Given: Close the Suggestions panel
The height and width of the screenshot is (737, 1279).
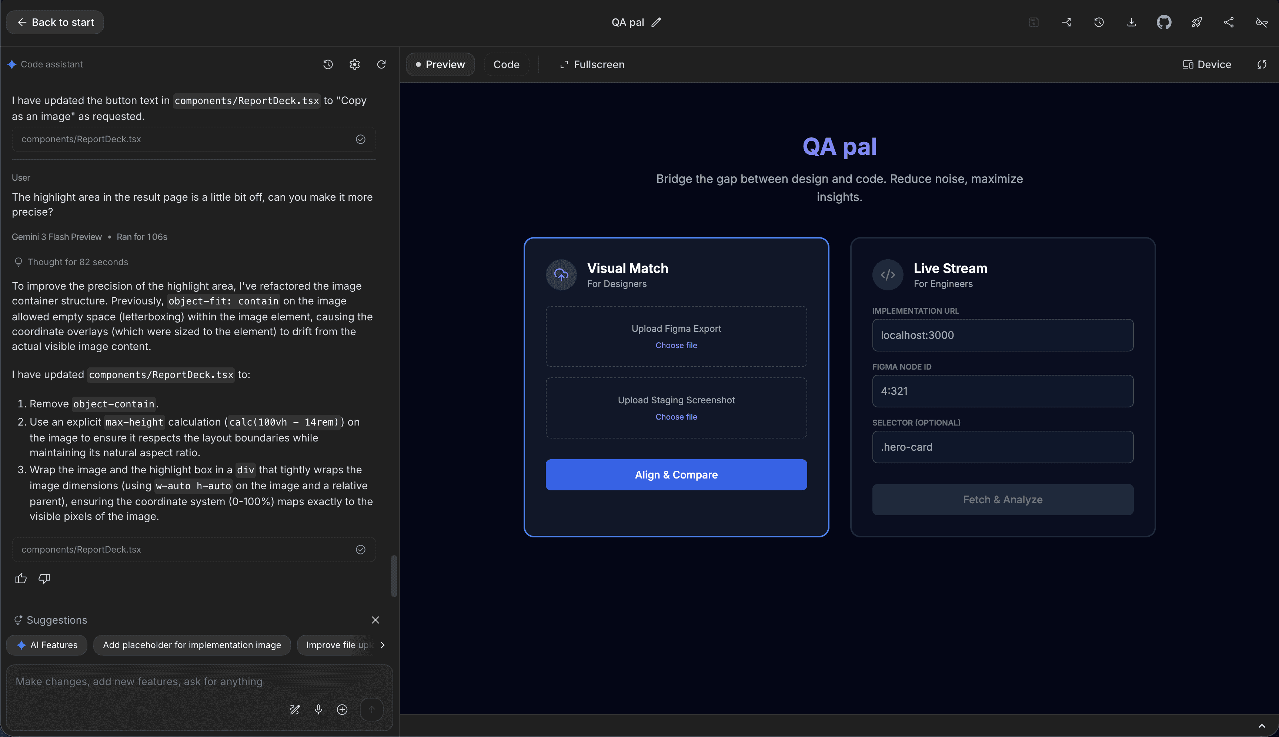Looking at the screenshot, I should click(x=375, y=620).
